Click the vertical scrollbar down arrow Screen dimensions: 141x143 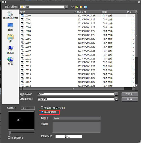pos(136,85)
